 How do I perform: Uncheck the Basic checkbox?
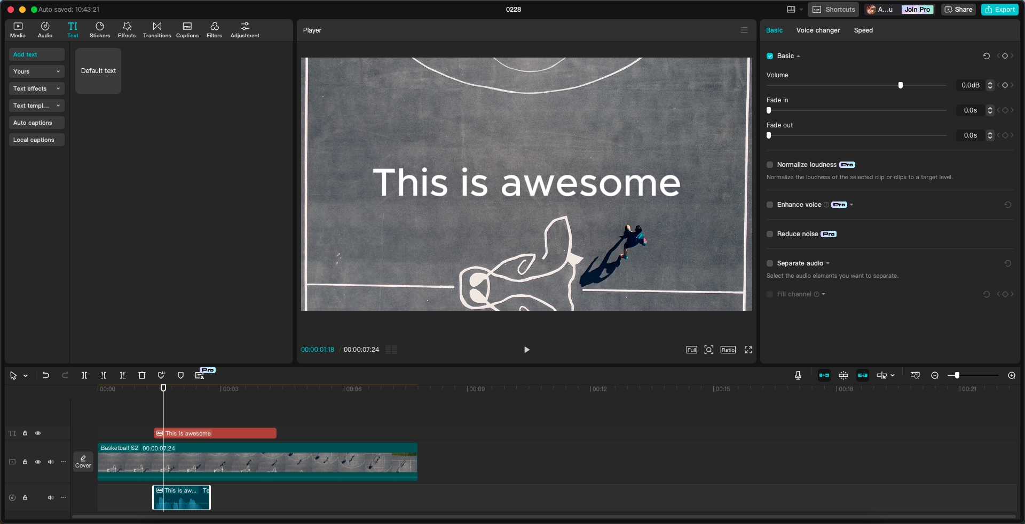(x=770, y=56)
